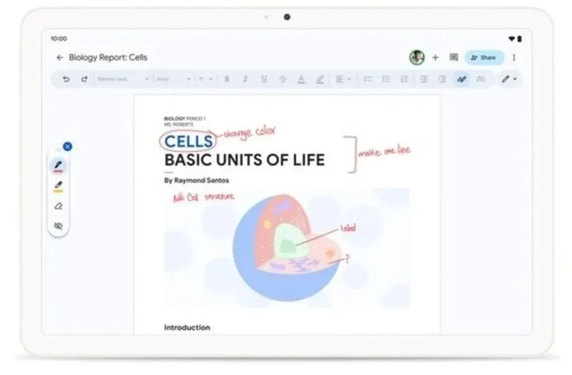Select the red pen markup tool
The image size is (572, 375).
[x=58, y=166]
